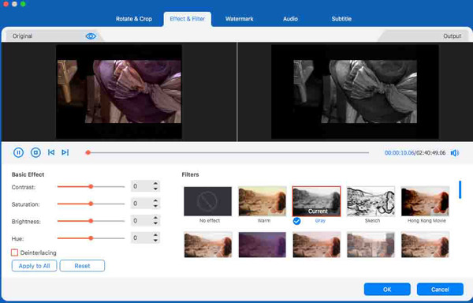This screenshot has width=473, height=303.
Task: Apply the Warm filter thumbnail
Action: point(263,201)
